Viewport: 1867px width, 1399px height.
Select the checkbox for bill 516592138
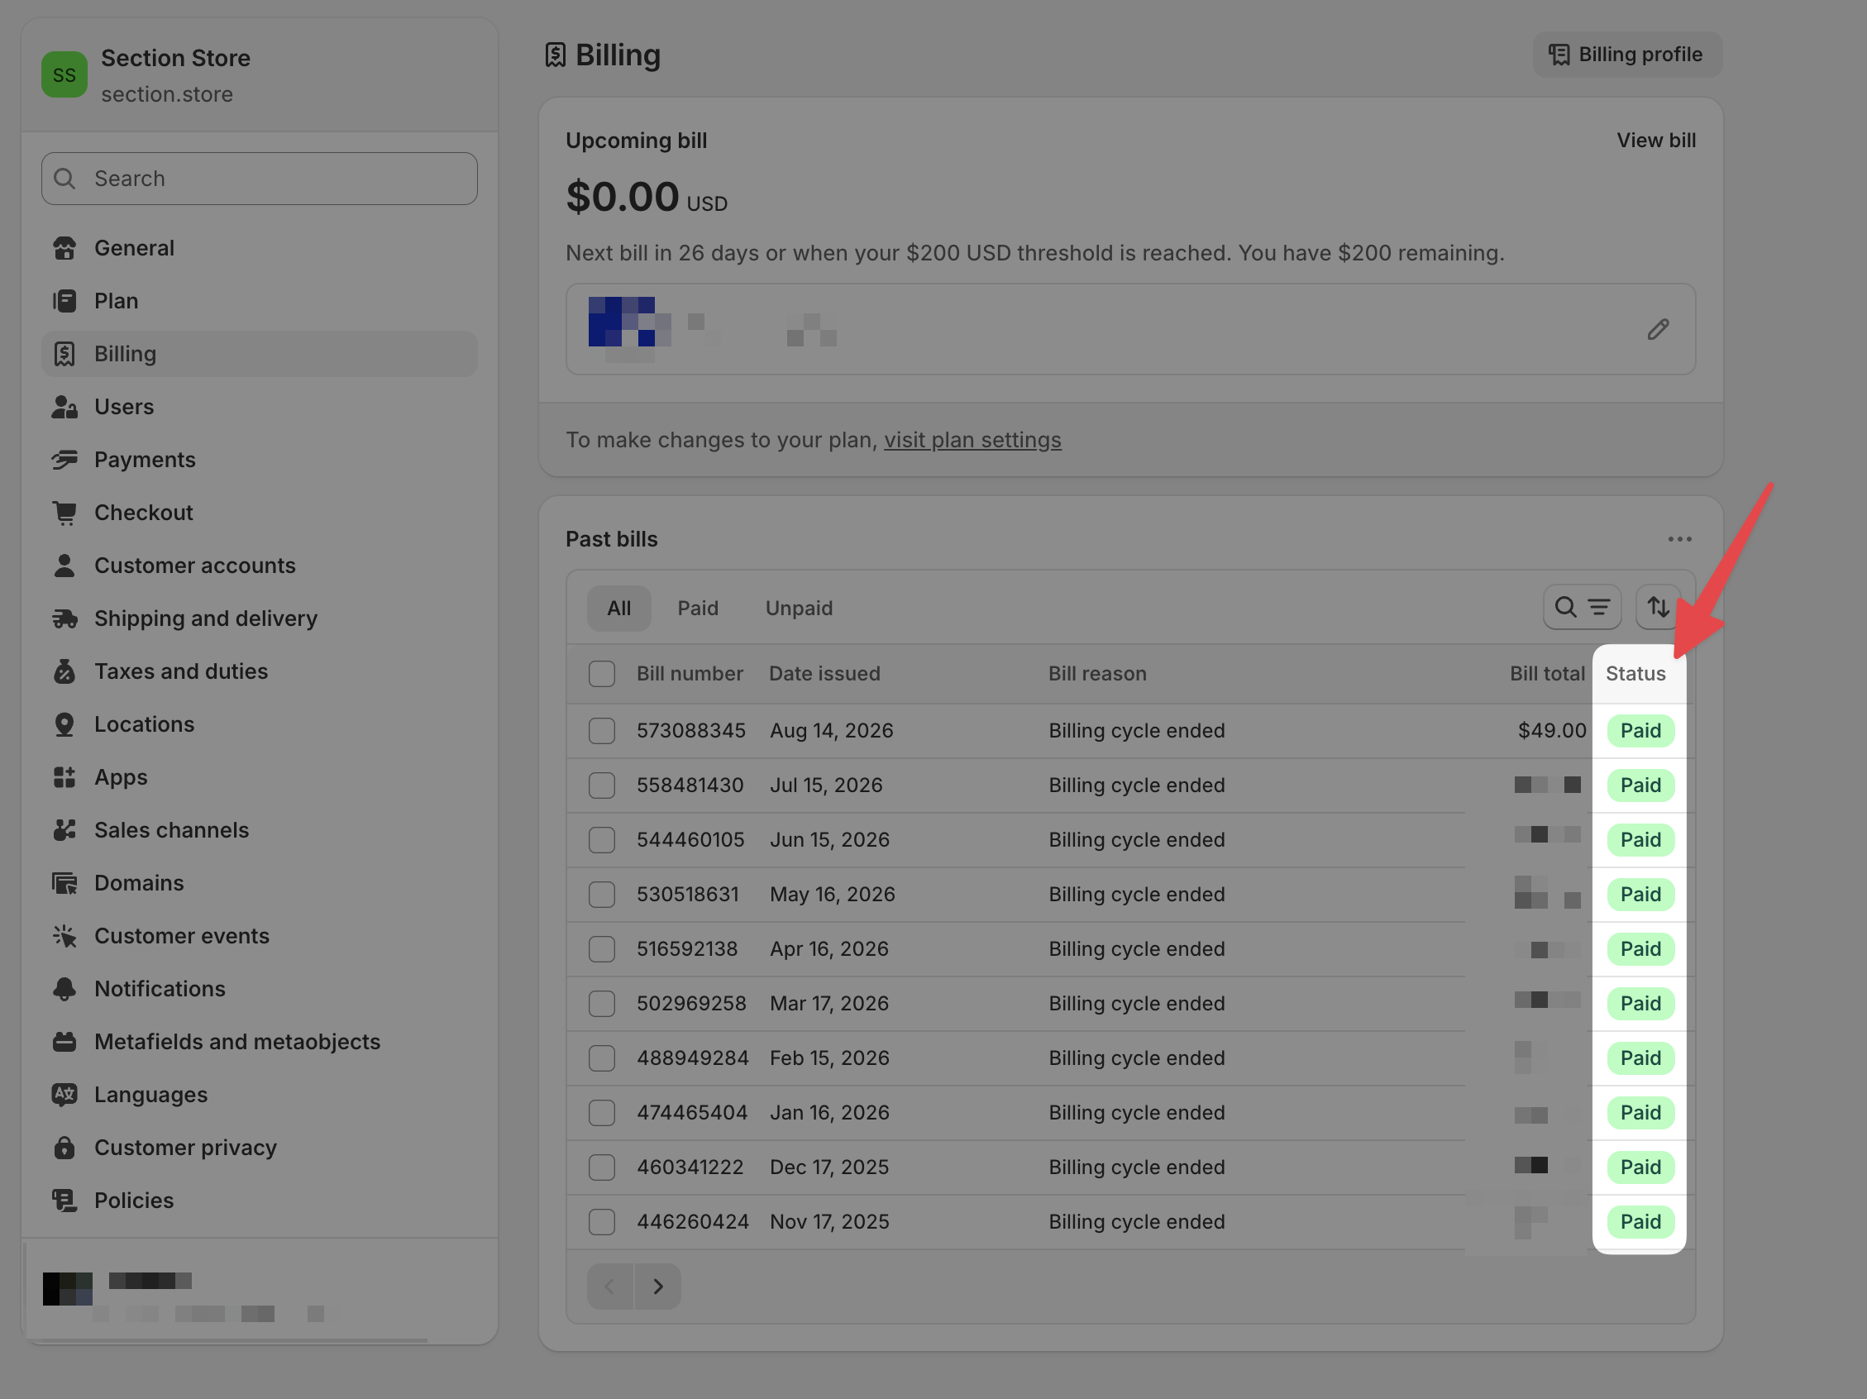[602, 949]
